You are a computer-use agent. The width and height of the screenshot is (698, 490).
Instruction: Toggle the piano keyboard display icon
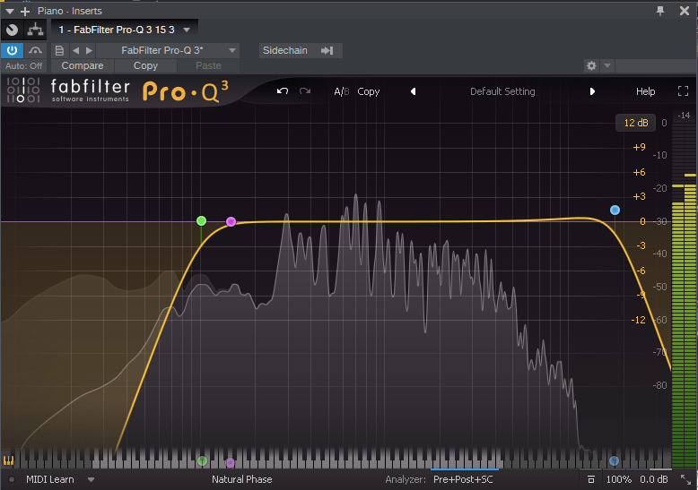click(x=10, y=461)
